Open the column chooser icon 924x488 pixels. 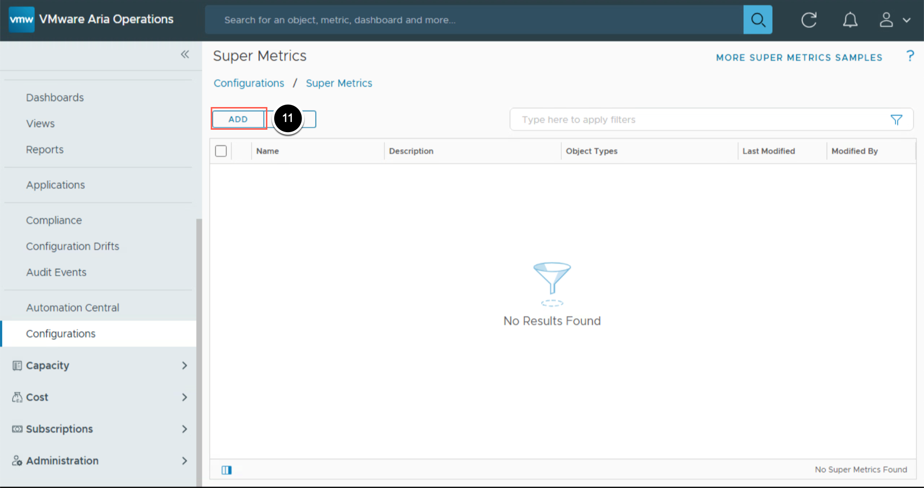click(x=226, y=470)
